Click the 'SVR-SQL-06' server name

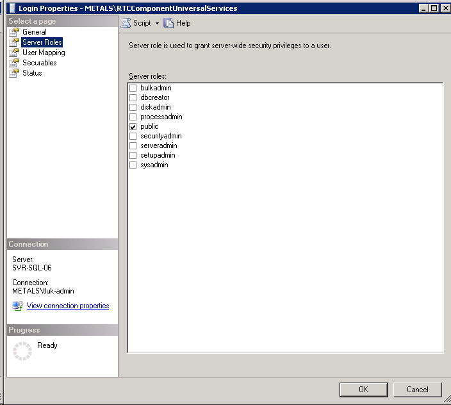point(32,268)
